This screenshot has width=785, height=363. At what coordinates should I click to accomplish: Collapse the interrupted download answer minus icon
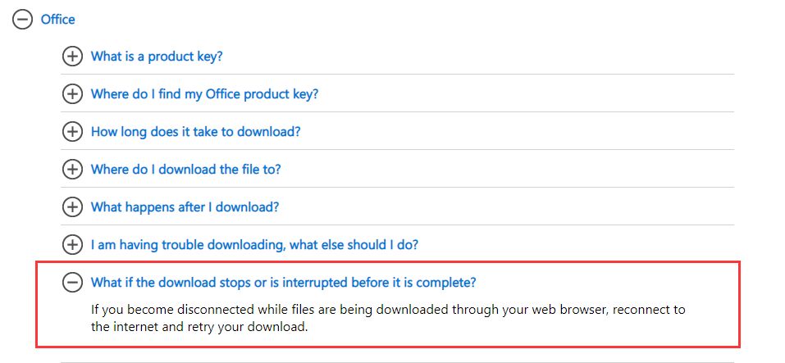pos(72,282)
